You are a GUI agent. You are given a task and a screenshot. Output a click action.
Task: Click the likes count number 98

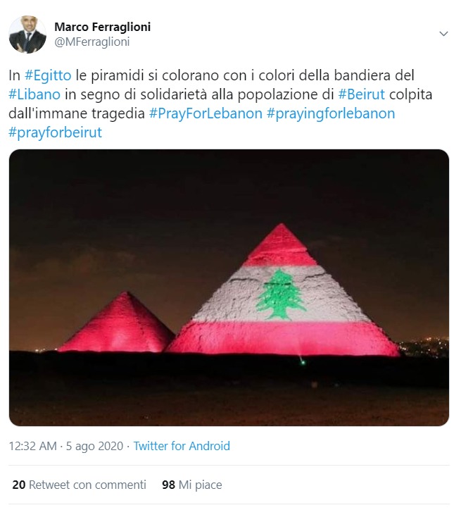(169, 485)
